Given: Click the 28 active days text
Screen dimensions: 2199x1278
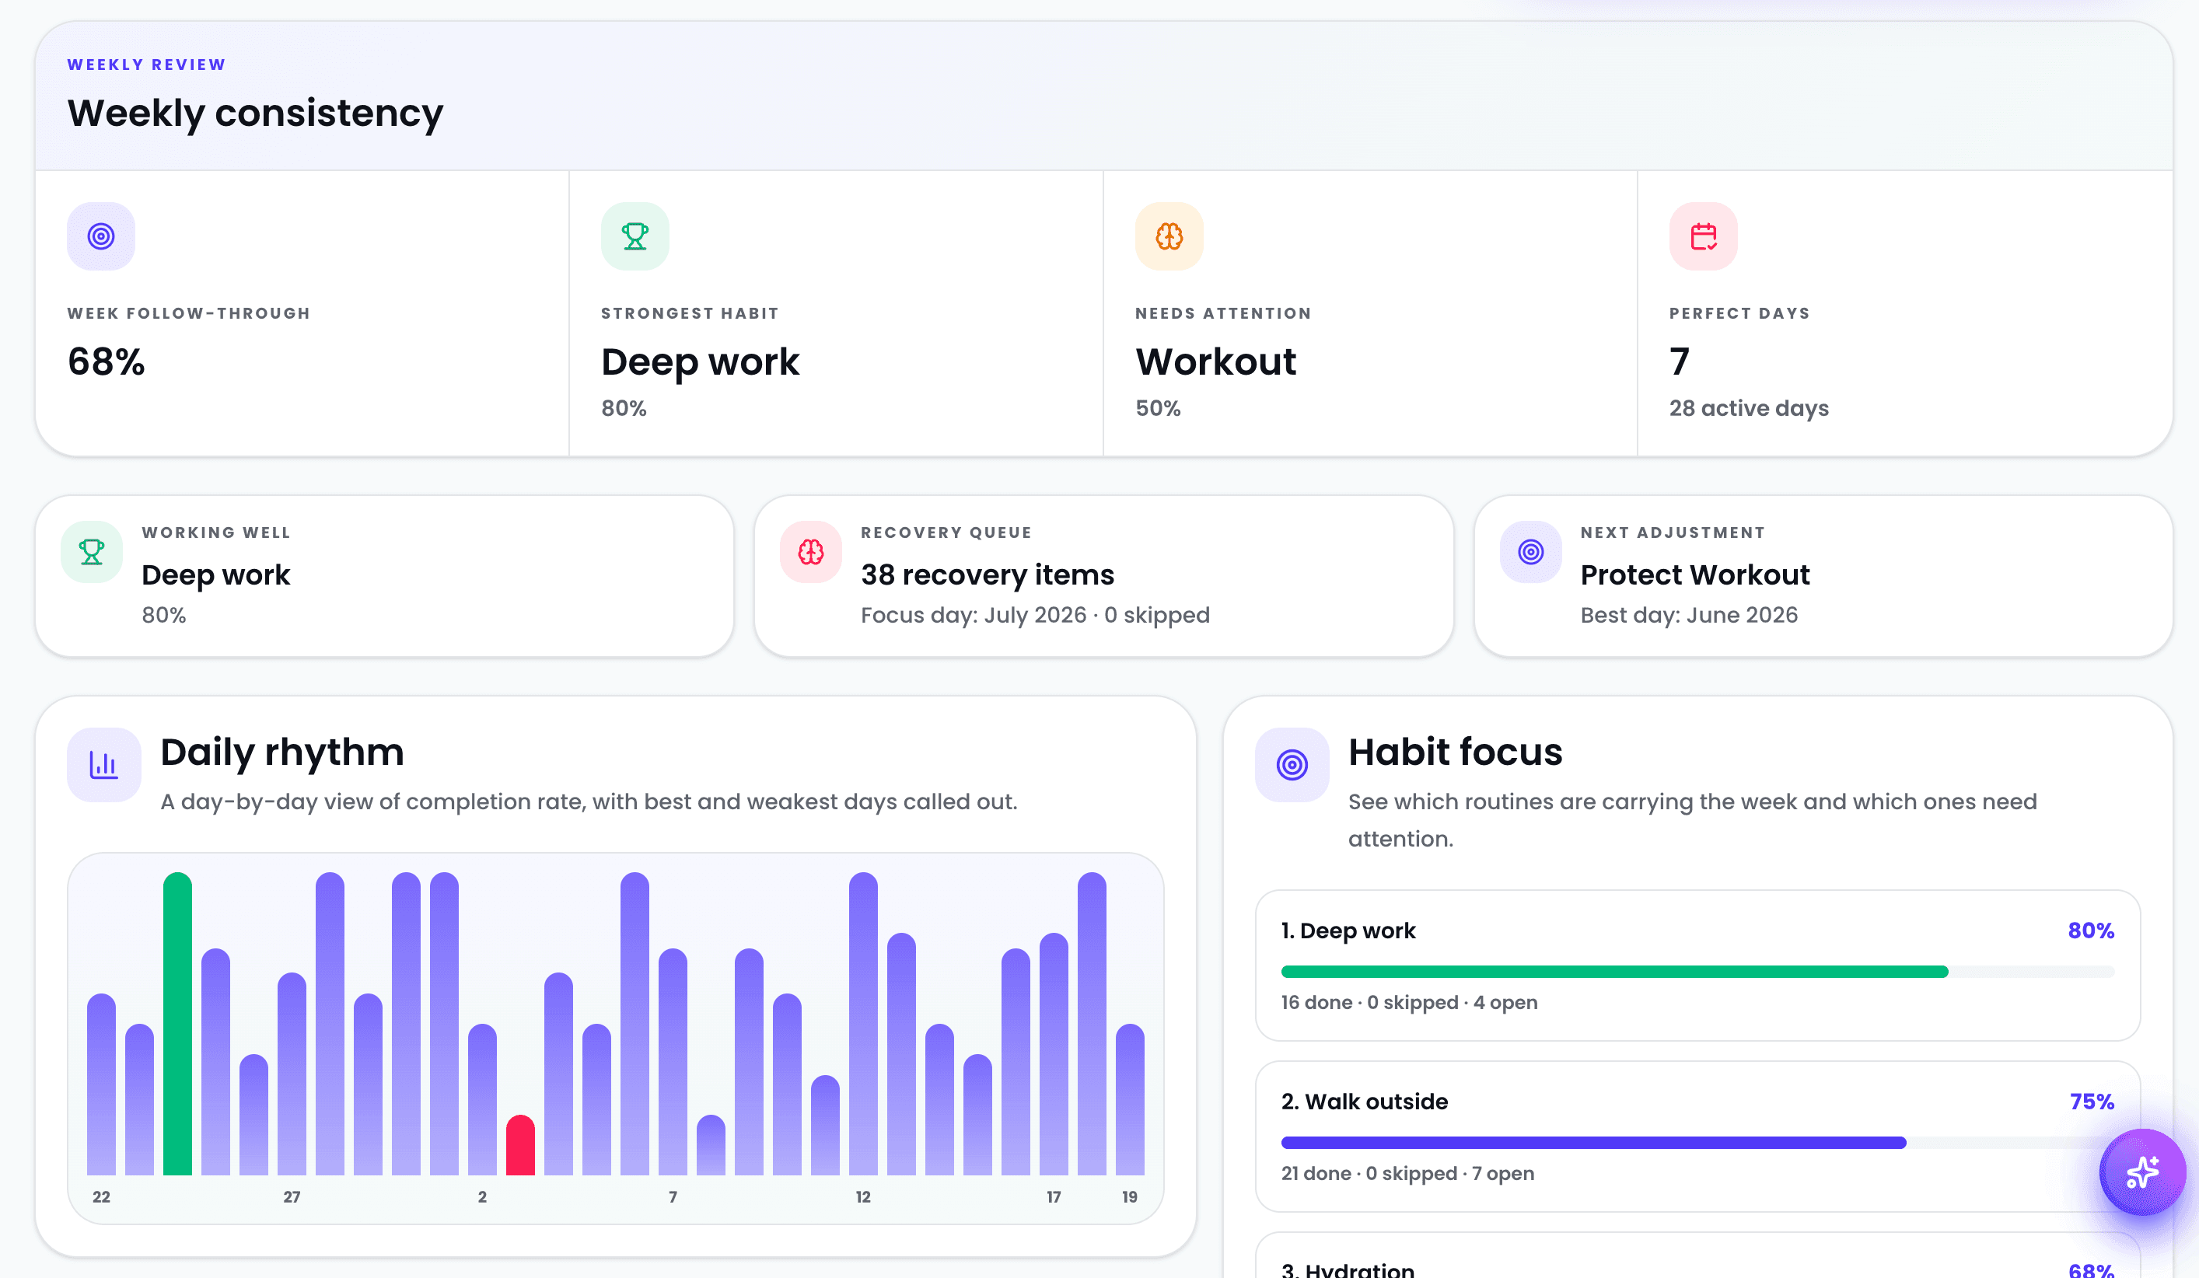Looking at the screenshot, I should (x=1749, y=408).
